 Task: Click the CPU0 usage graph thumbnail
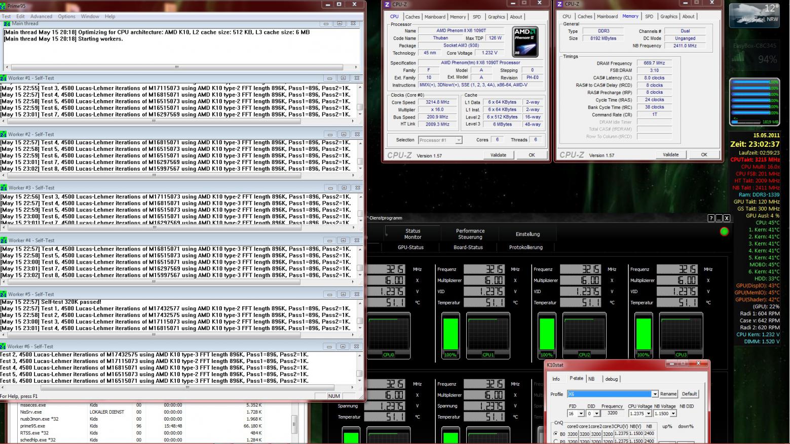388,335
